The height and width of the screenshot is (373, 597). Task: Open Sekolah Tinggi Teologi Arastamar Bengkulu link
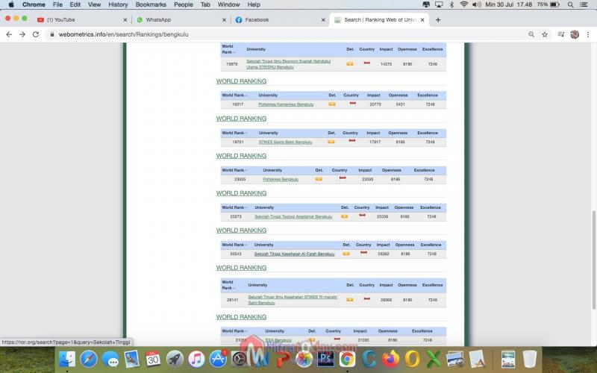click(x=293, y=216)
